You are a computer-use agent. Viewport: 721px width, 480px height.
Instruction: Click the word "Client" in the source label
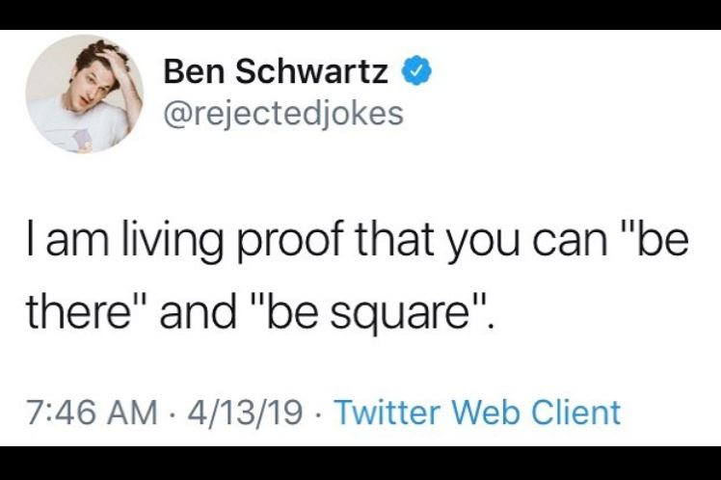[576, 412]
